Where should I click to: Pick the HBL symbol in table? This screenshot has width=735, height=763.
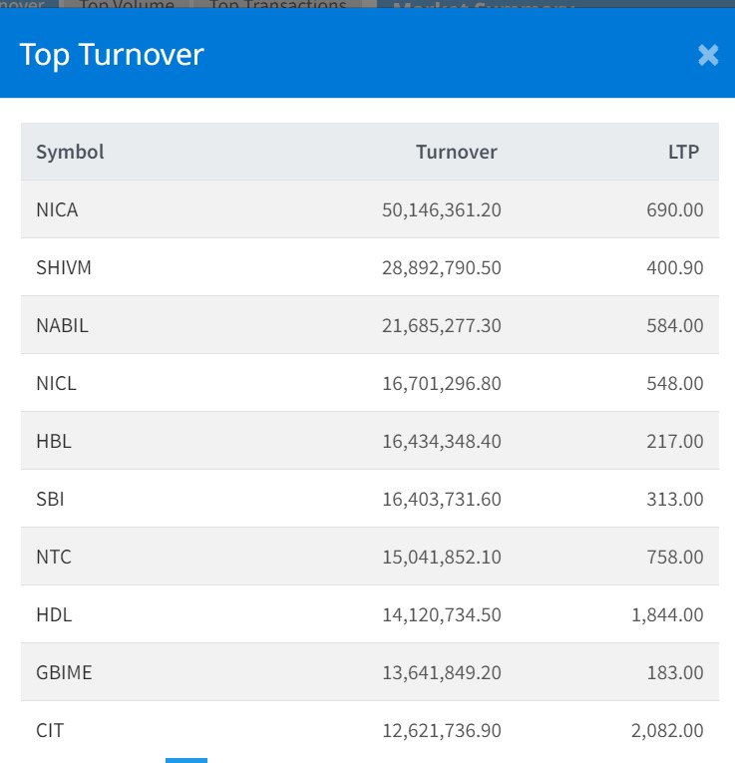click(54, 442)
